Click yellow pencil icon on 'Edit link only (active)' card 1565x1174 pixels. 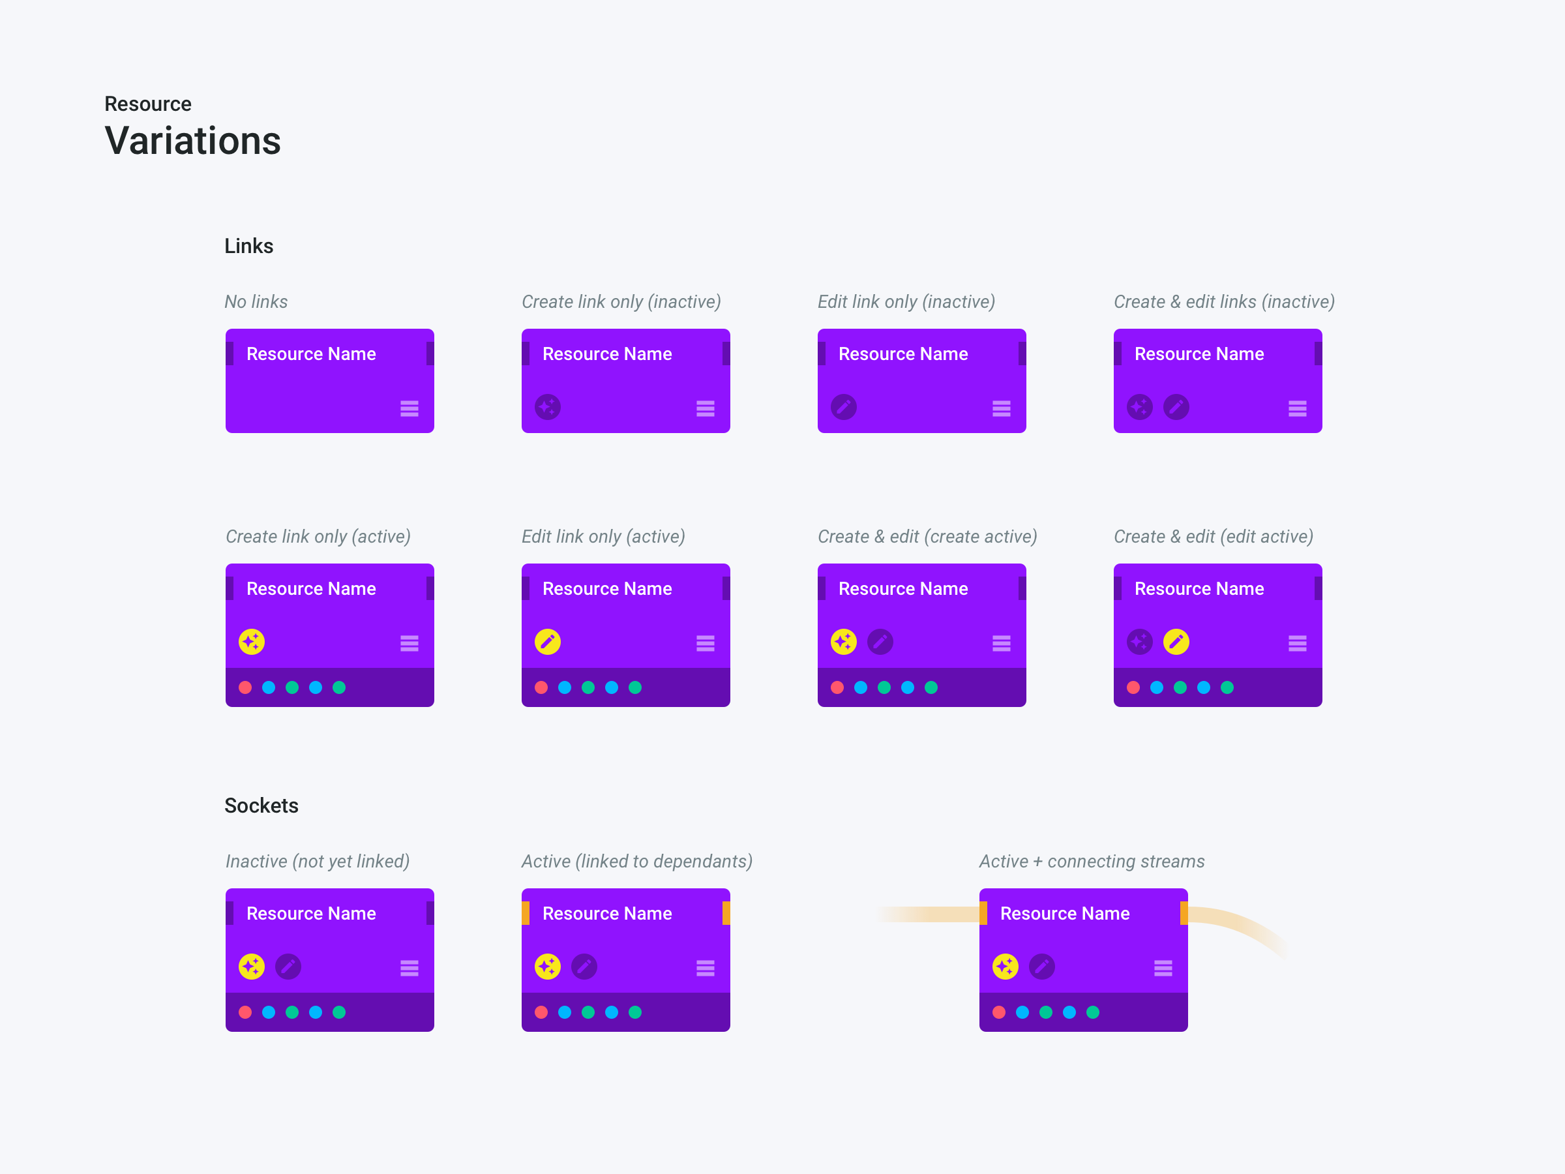coord(548,642)
